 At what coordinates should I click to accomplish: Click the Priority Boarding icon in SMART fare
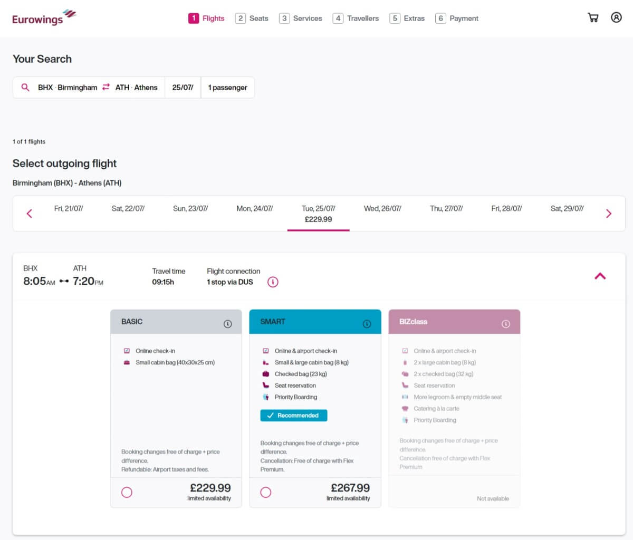[266, 397]
